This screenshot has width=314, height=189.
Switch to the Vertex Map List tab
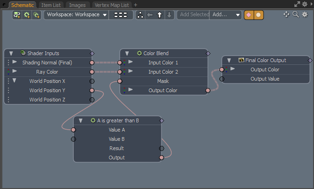[112, 5]
